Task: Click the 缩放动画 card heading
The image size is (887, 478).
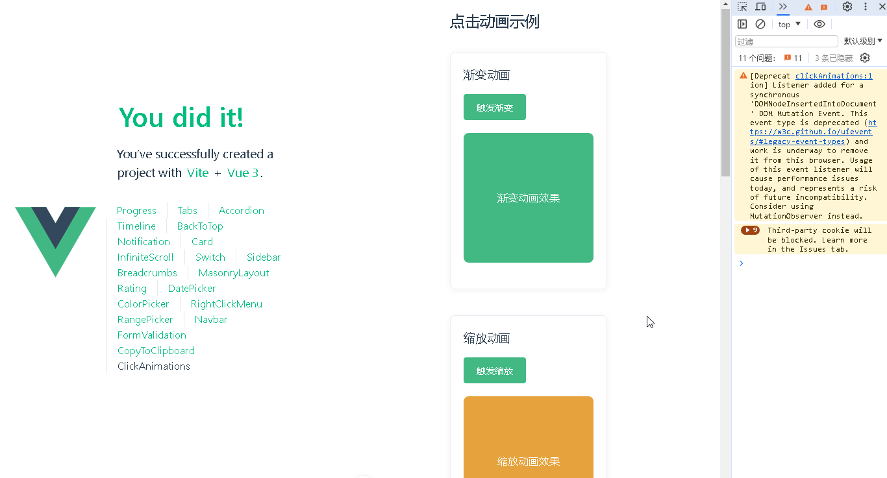Action: (x=487, y=338)
